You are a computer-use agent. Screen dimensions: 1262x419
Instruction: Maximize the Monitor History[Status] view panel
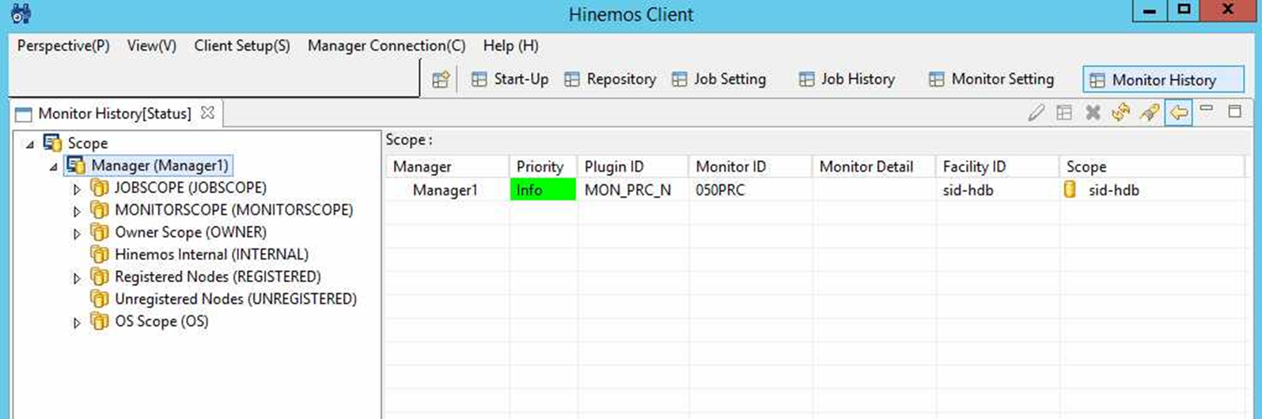1235,111
